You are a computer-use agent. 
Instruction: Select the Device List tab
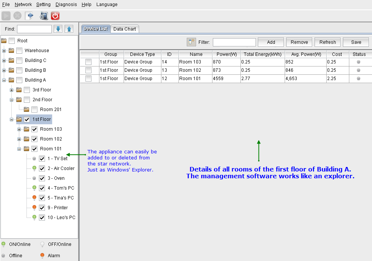pos(96,29)
